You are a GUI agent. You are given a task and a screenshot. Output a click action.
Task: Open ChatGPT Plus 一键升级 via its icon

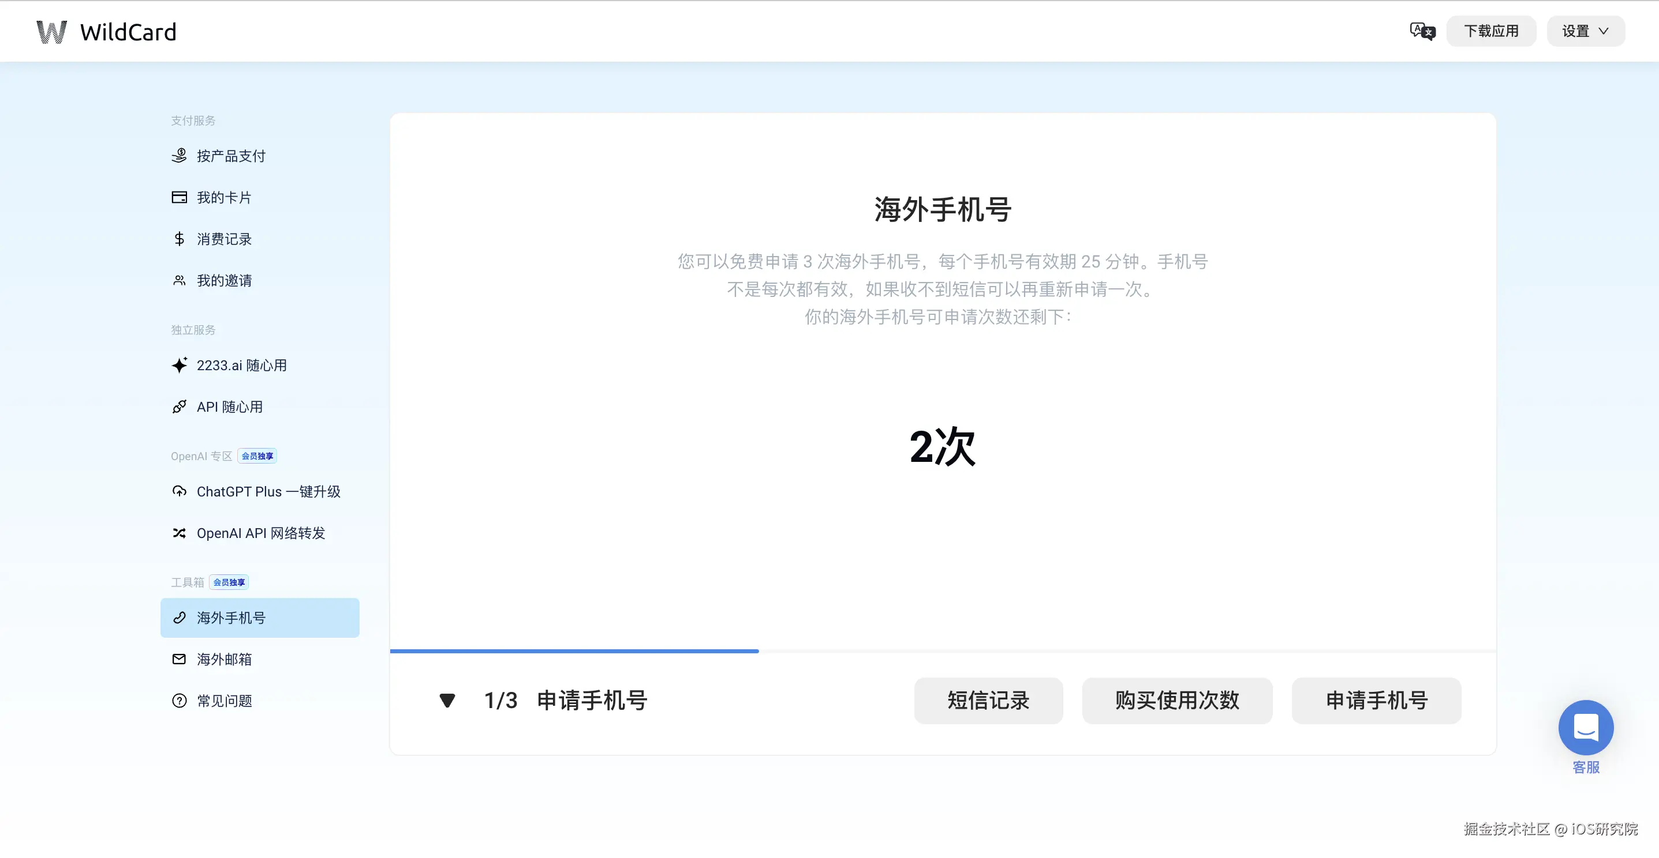[x=180, y=491]
